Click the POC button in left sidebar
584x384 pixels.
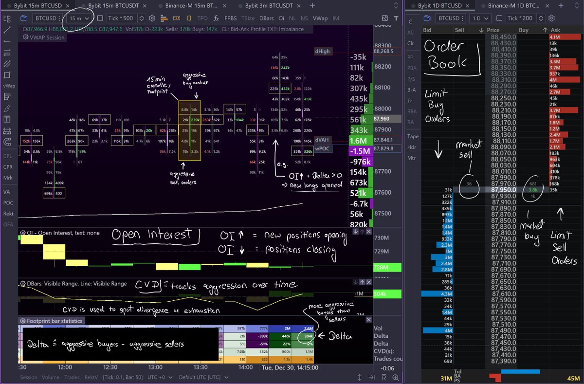(x=8, y=202)
